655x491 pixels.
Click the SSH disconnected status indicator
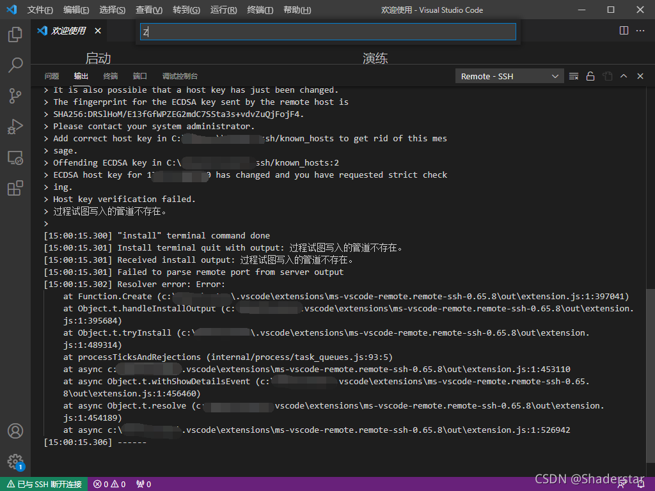tap(44, 484)
